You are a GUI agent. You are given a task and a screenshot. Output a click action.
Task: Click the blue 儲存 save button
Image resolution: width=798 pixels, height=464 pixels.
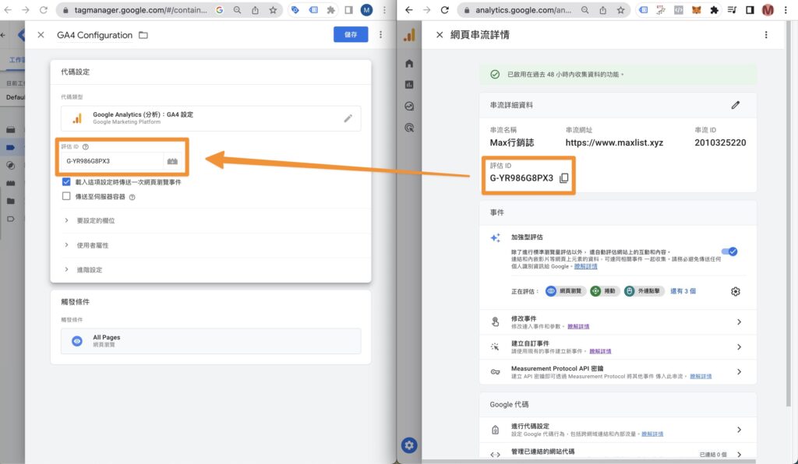point(351,34)
